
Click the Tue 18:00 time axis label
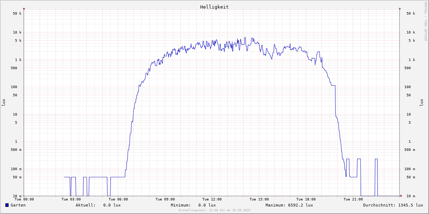click(x=306, y=199)
